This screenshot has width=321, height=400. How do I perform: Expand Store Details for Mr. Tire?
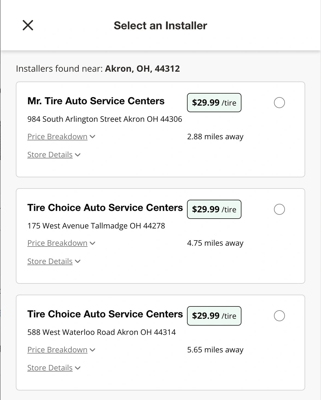pyautogui.click(x=50, y=155)
